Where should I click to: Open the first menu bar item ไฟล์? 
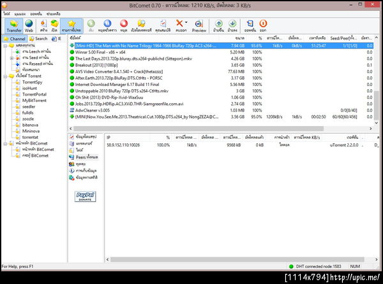pyautogui.click(x=6, y=14)
